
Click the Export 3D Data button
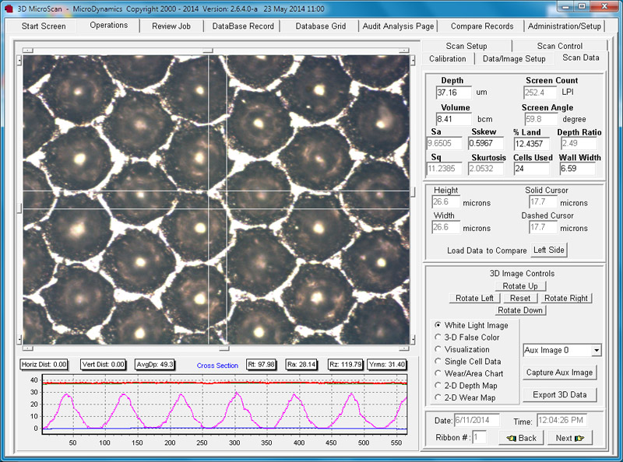click(x=559, y=395)
